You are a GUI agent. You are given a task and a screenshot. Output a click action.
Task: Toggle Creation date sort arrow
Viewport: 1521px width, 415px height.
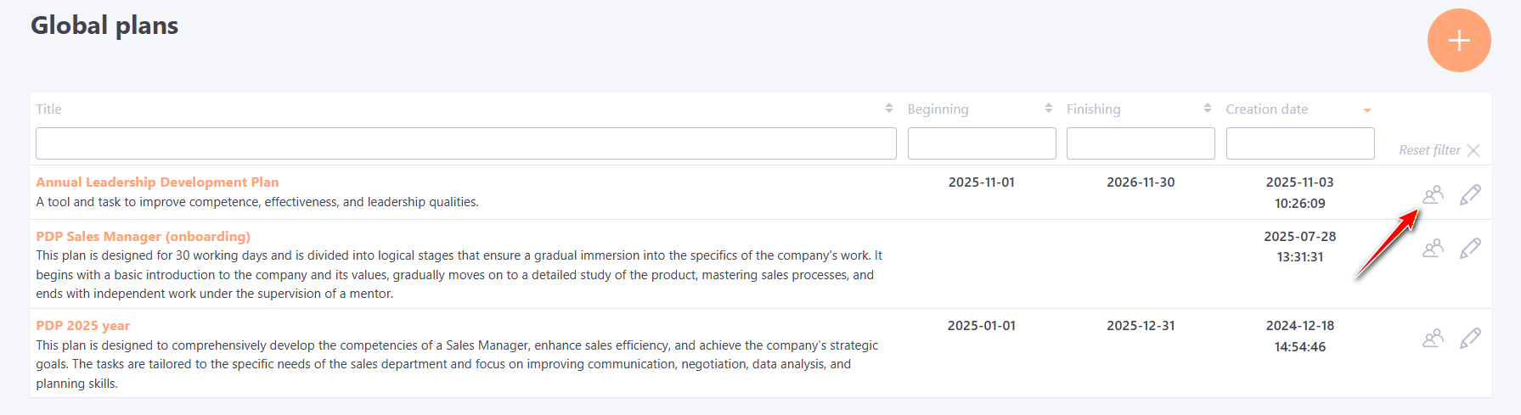click(1367, 110)
